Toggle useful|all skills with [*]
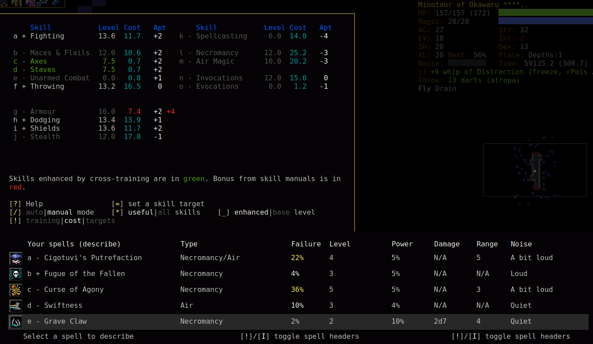The height and width of the screenshot is (344, 593). click(x=156, y=212)
